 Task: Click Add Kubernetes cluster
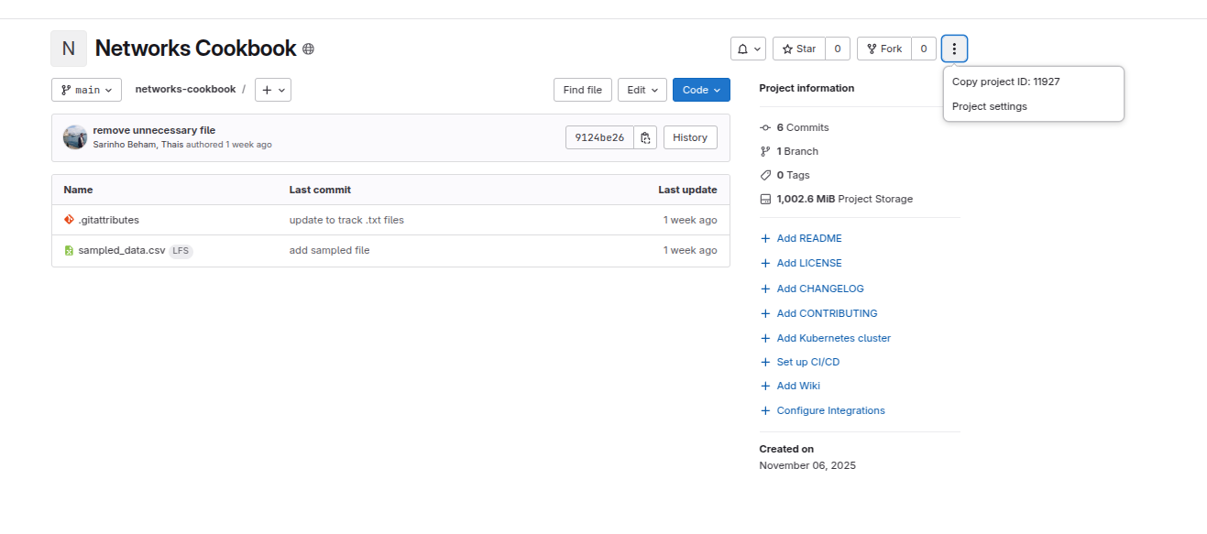(826, 338)
